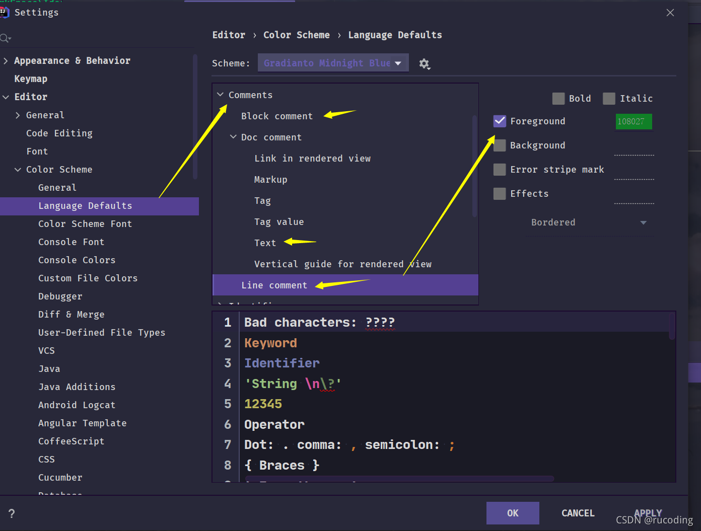Click the settings search magnifier icon
This screenshot has width=701, height=531.
[5, 38]
